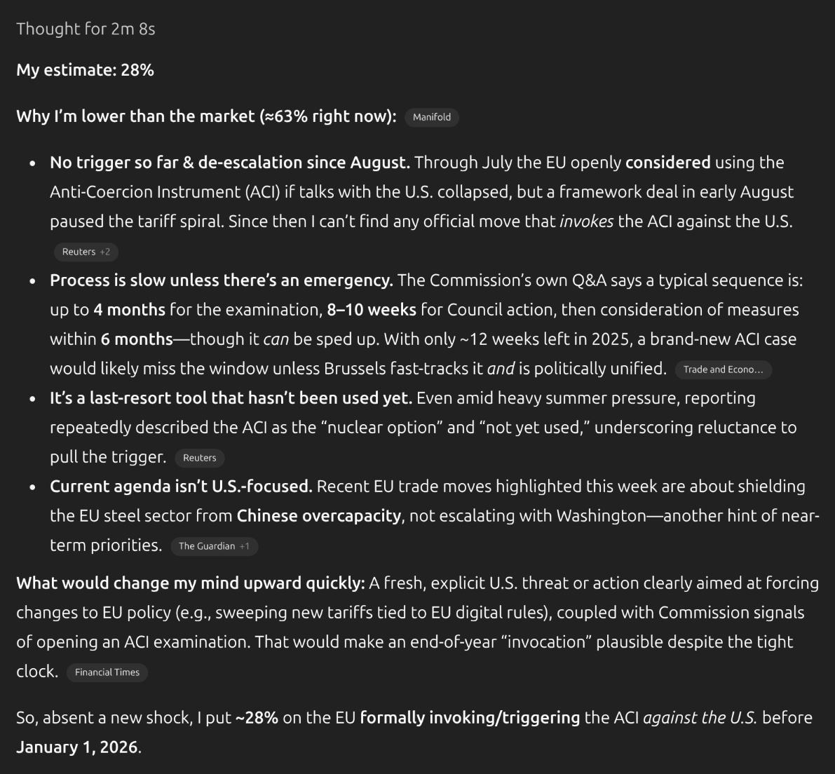
Task: Open the Manifold source citation
Action: point(431,117)
